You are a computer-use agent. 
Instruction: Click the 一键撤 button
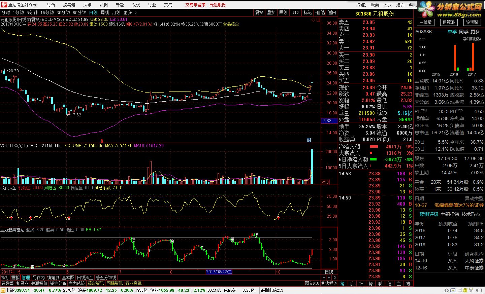425,22
